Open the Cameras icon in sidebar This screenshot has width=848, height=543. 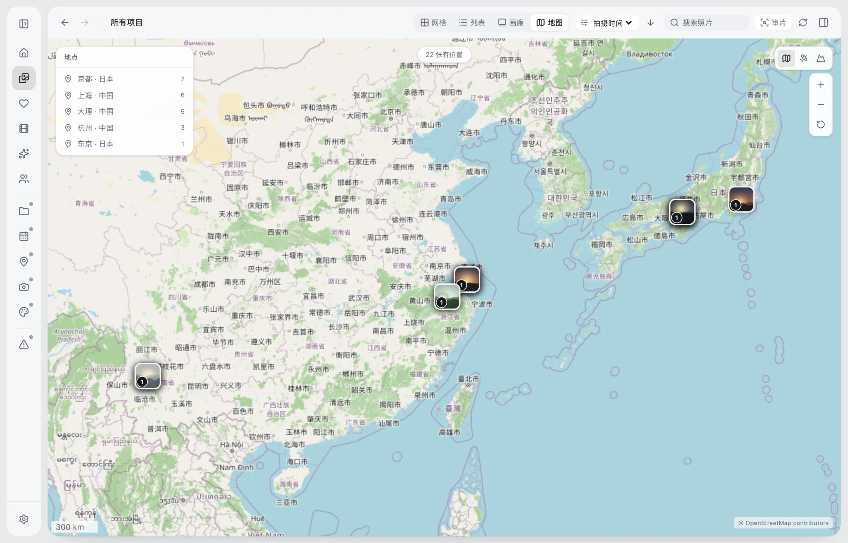(x=24, y=287)
